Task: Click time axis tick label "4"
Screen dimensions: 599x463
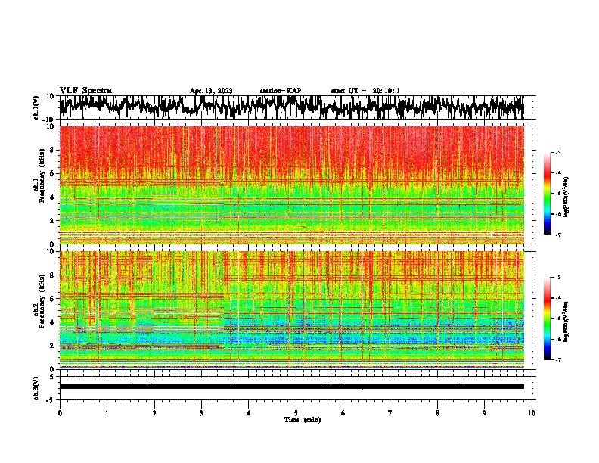Action: 249,413
